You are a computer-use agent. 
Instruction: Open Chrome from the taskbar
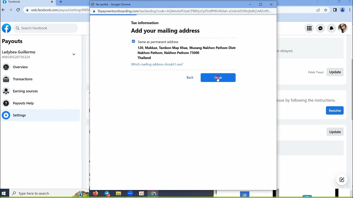pos(153,194)
